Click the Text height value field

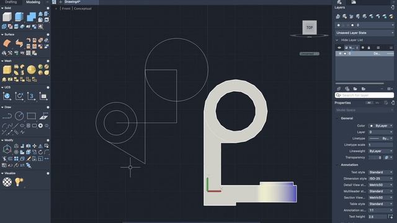click(x=378, y=217)
